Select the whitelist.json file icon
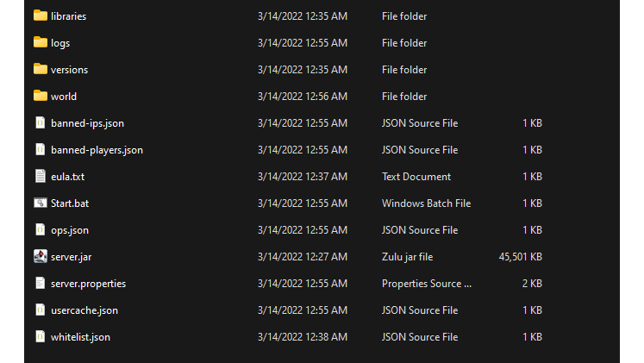Image resolution: width=644 pixels, height=363 pixels. [x=40, y=336]
